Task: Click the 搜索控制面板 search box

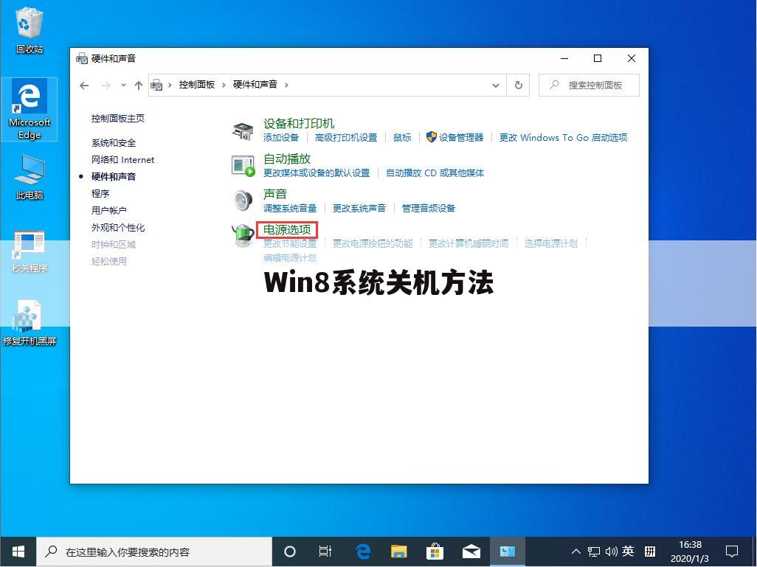Action: tap(589, 85)
